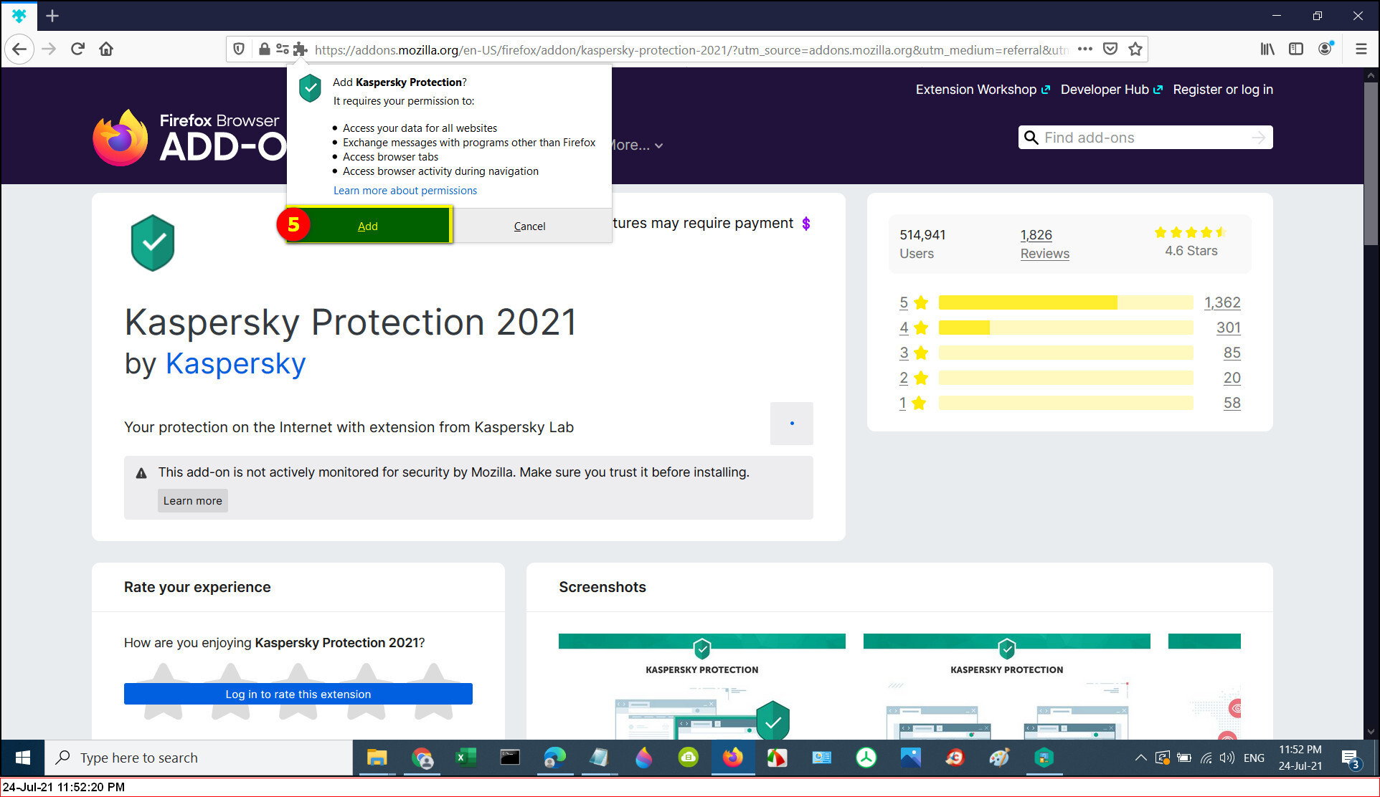
Task: Open Firefox Browser Add-ons logo
Action: tap(190, 138)
